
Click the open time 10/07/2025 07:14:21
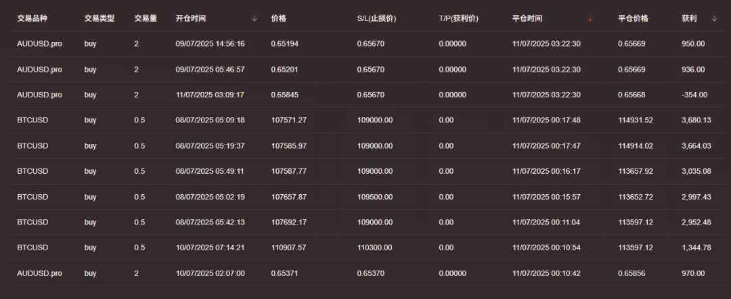click(x=210, y=248)
